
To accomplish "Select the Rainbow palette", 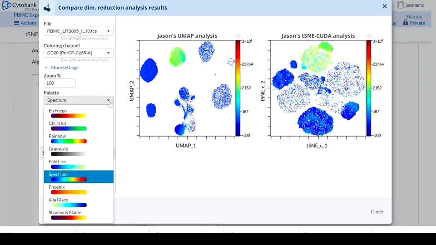I will pyautogui.click(x=79, y=139).
